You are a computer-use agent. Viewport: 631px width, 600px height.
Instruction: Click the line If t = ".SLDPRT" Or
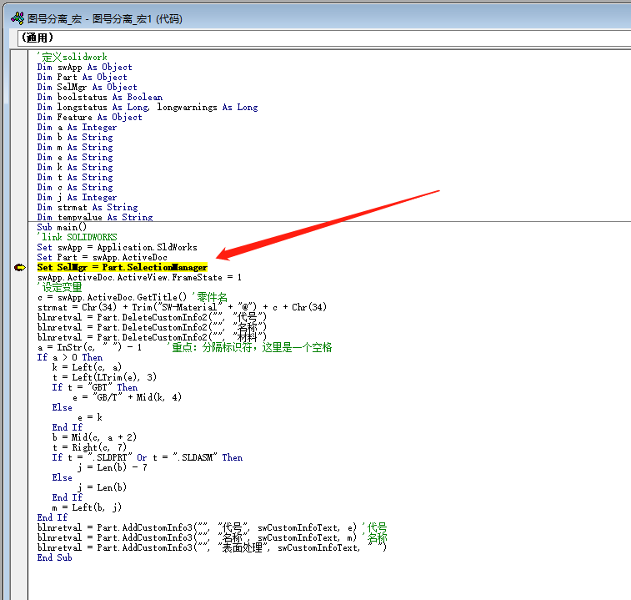[148, 457]
